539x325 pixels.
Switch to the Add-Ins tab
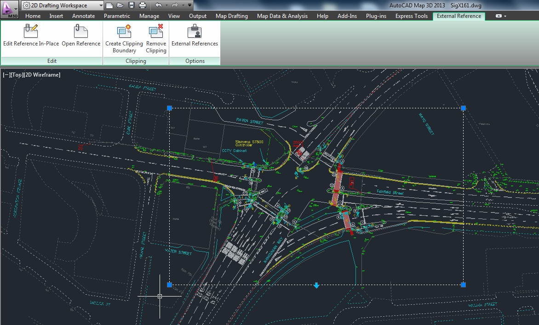click(x=347, y=16)
